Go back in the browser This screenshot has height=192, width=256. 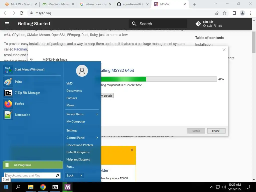point(5,13)
